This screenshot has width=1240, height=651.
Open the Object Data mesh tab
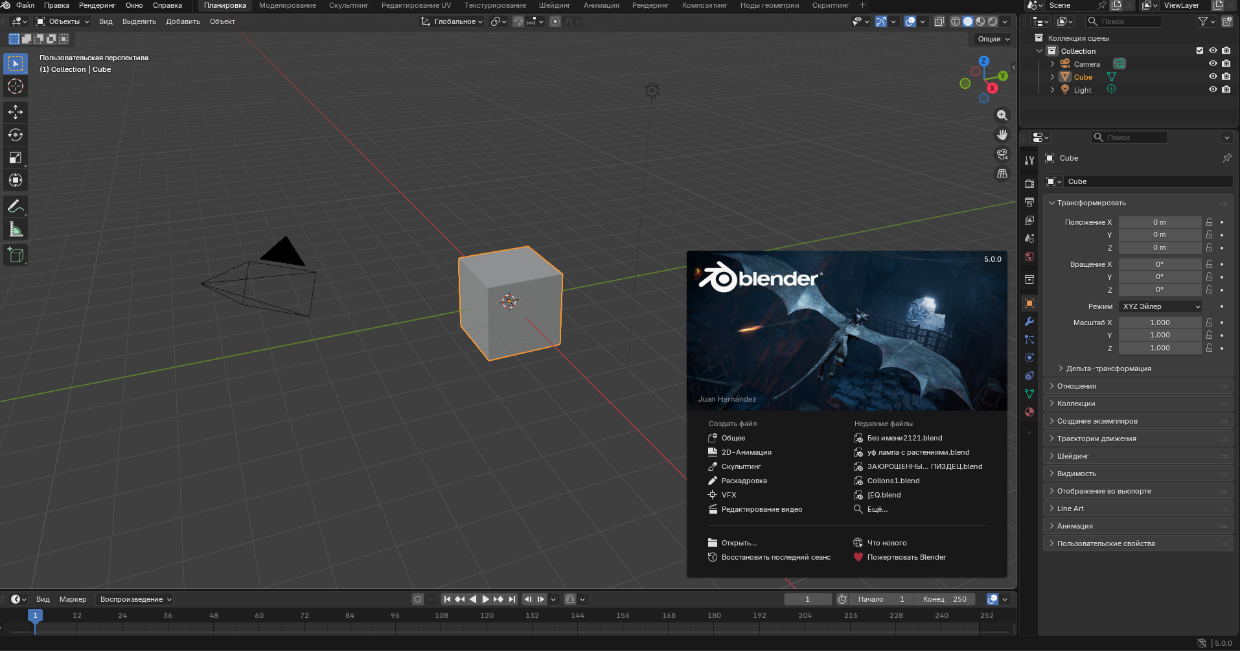pos(1029,394)
